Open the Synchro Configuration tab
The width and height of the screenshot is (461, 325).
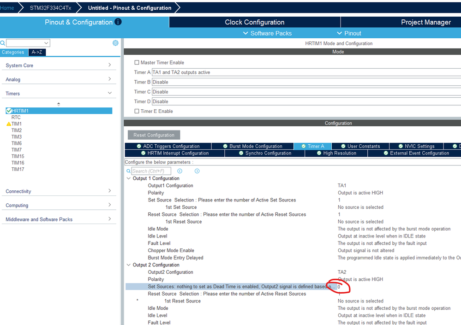coord(265,153)
